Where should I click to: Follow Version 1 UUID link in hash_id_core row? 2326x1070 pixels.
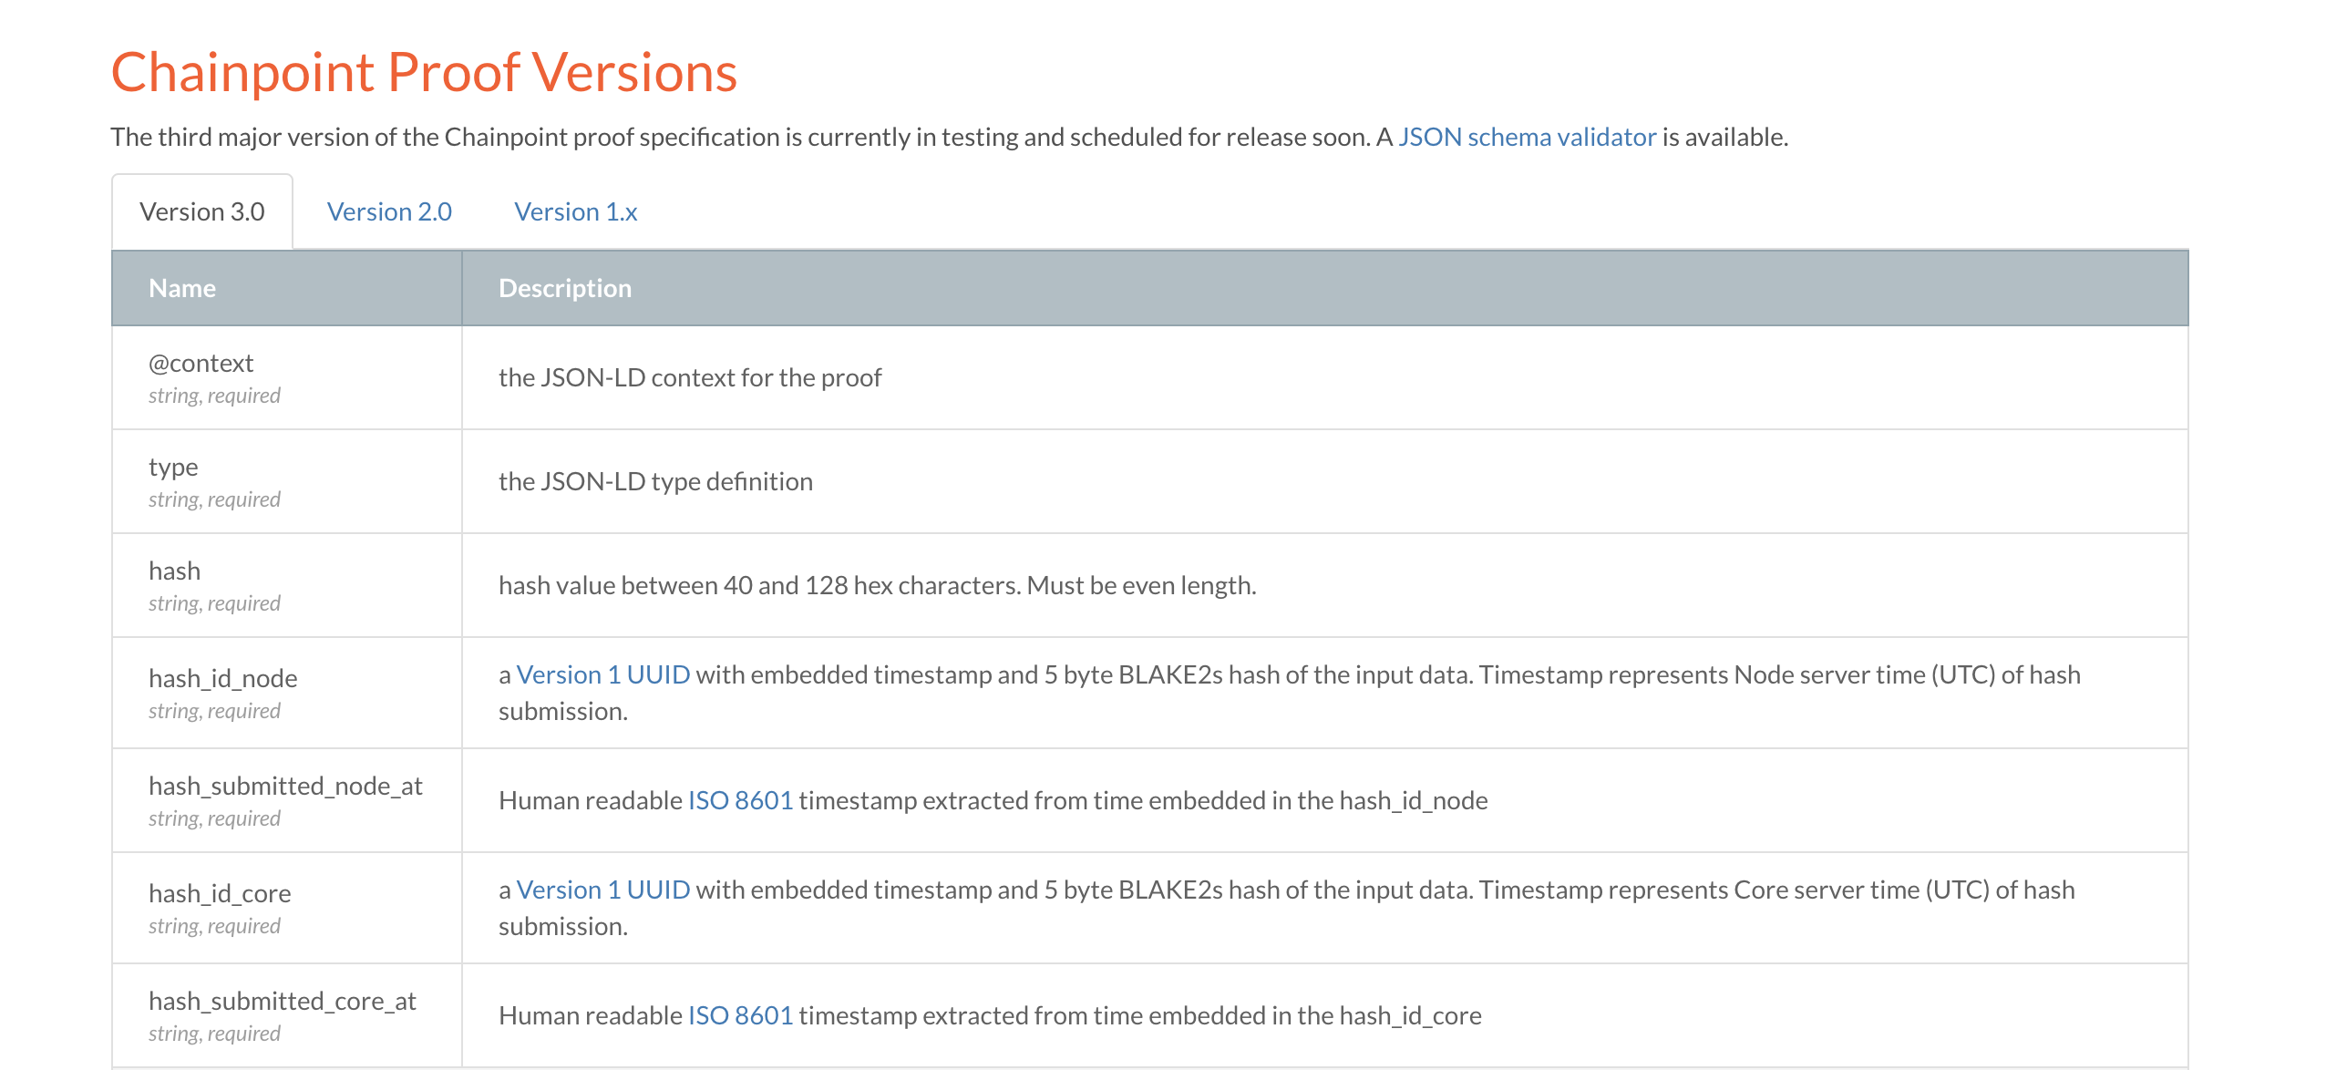pyautogui.click(x=602, y=890)
